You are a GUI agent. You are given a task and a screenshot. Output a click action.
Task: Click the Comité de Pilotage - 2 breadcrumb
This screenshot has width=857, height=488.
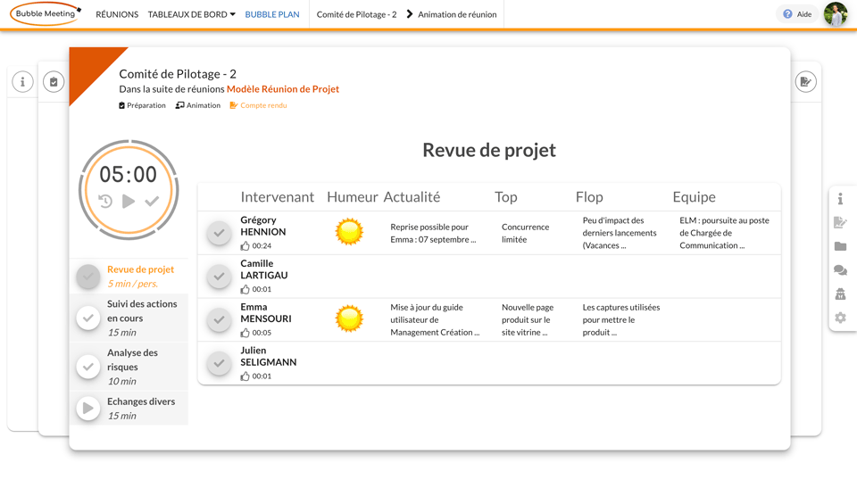(356, 14)
